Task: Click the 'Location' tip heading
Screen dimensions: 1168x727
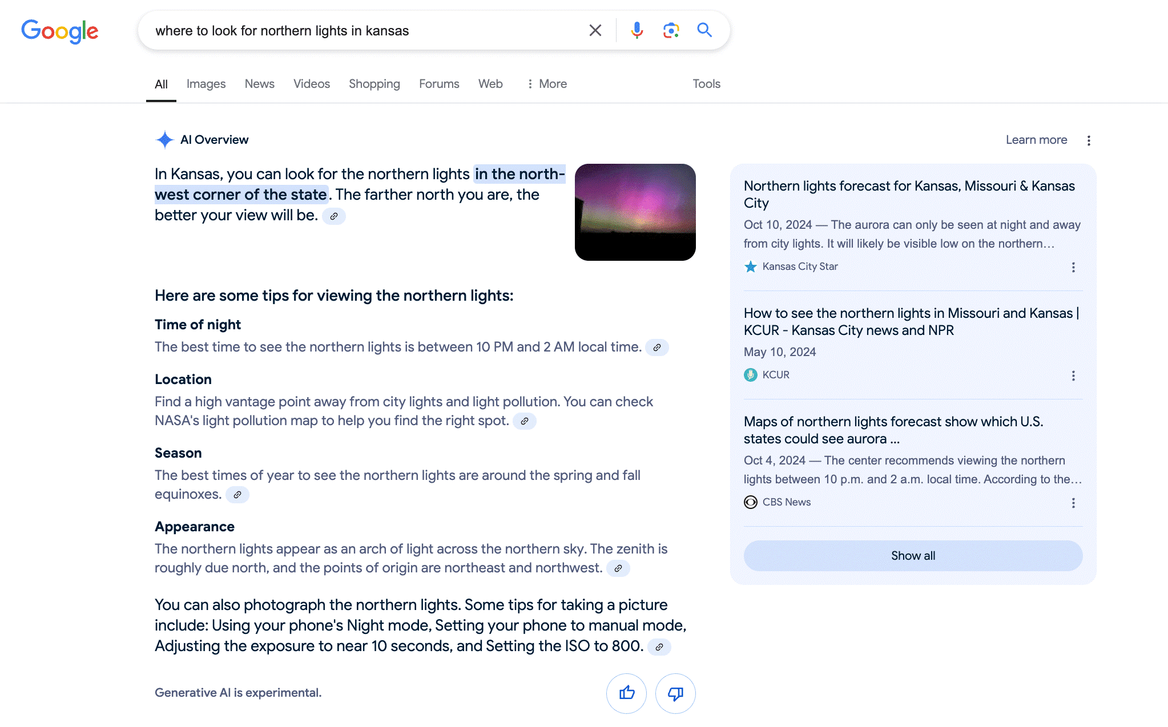Action: (183, 379)
